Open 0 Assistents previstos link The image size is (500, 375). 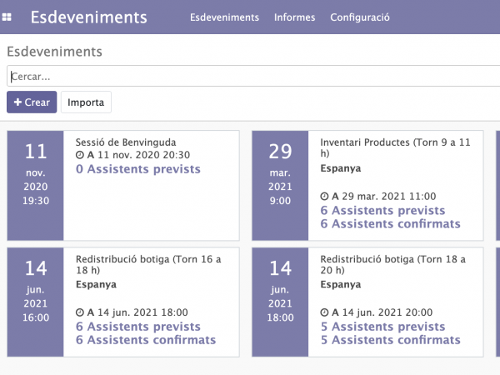tap(137, 169)
